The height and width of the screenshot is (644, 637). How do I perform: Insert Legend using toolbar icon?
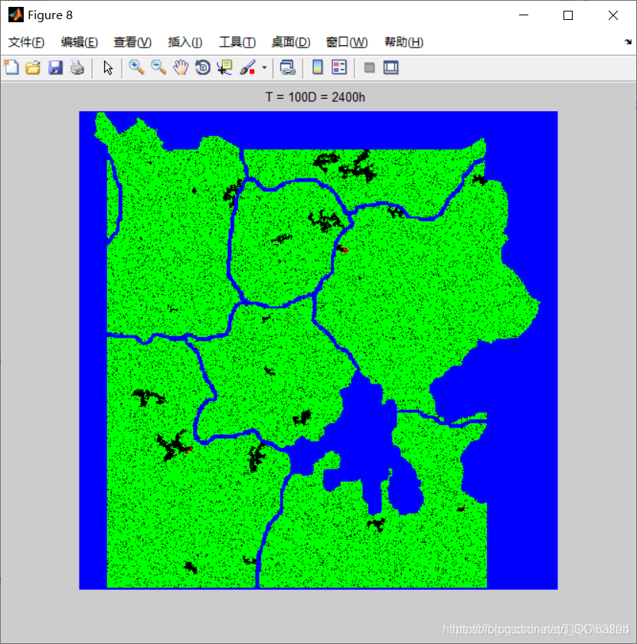339,67
